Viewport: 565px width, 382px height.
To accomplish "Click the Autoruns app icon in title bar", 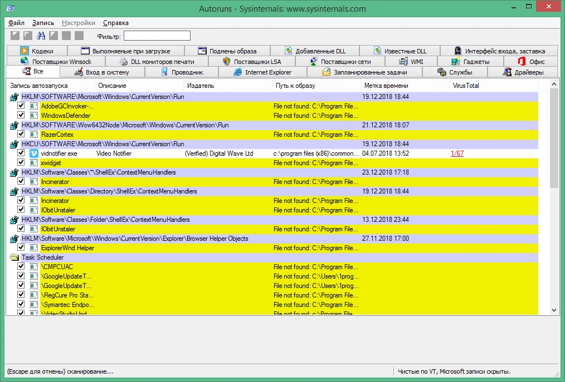I will point(11,8).
